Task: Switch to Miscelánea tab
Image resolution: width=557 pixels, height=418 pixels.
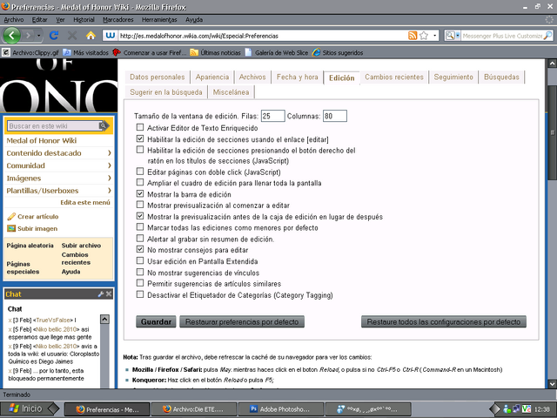Action: 231,92
